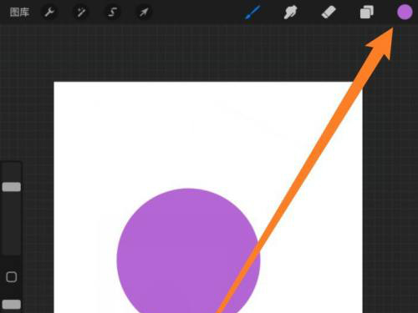Open the purple active color picker
The width and height of the screenshot is (418, 313).
(405, 13)
